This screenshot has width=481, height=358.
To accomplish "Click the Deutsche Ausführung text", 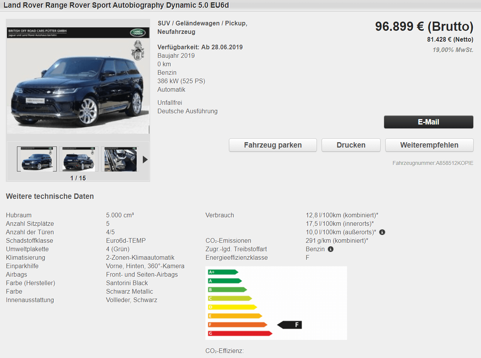I will (188, 111).
